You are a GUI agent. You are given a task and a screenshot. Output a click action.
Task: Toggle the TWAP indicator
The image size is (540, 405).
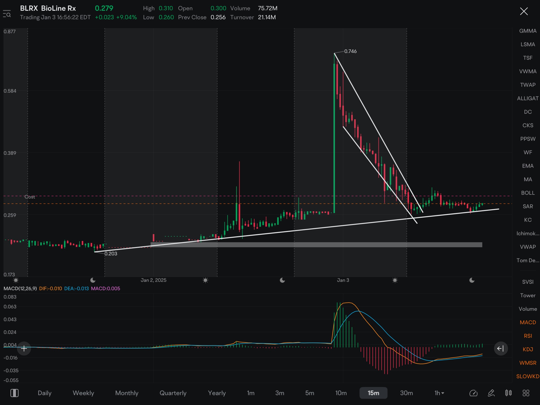click(x=528, y=85)
